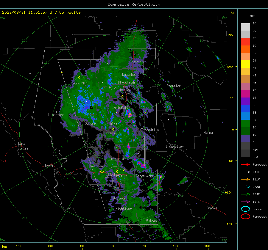Click the Stettler city label
The image size is (268, 250).
click(174, 86)
